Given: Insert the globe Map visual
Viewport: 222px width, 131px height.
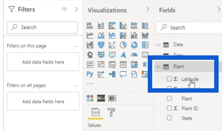Looking at the screenshot, I should (90, 55).
